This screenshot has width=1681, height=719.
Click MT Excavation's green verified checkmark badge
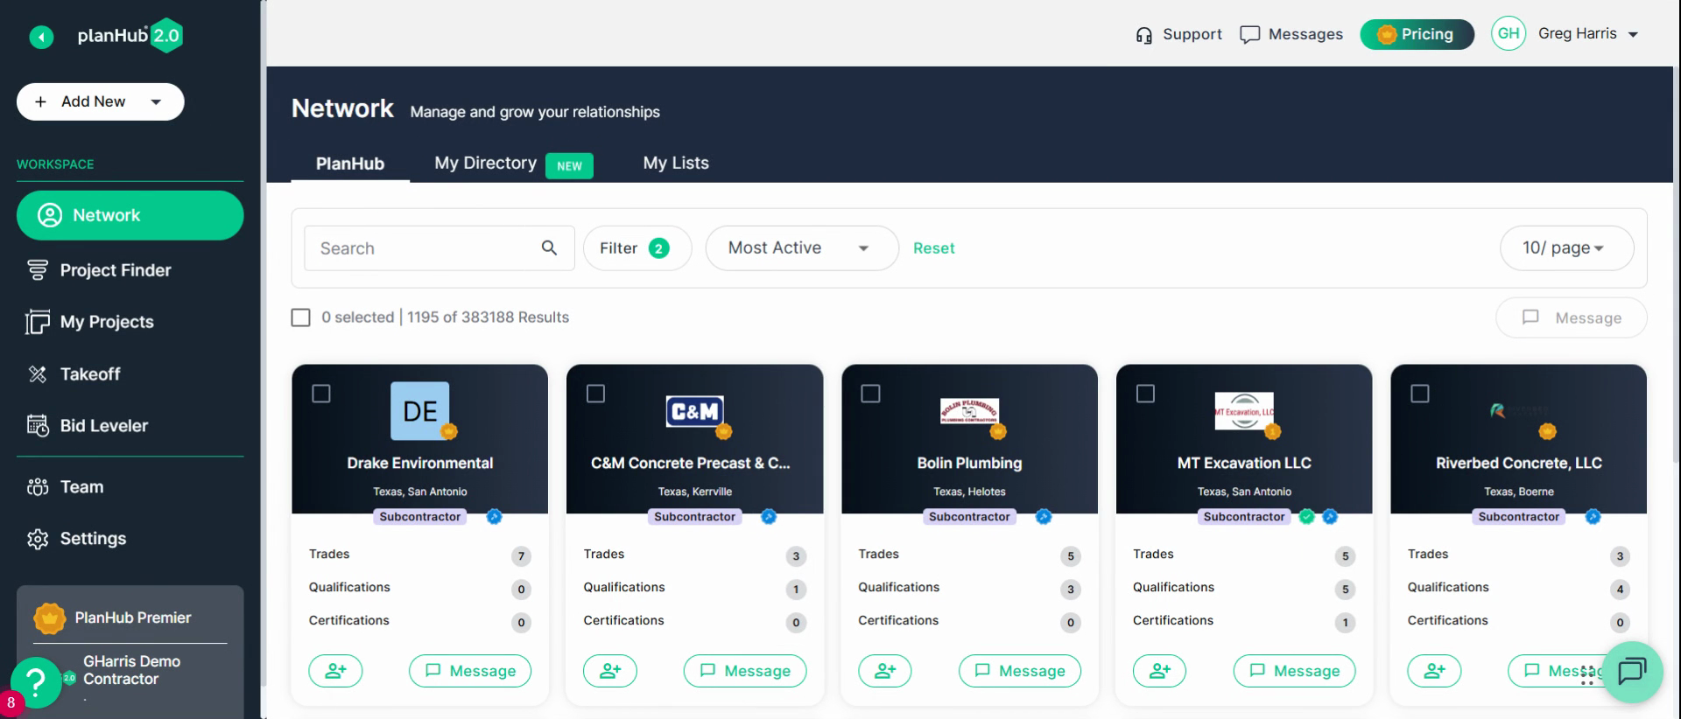(1307, 517)
